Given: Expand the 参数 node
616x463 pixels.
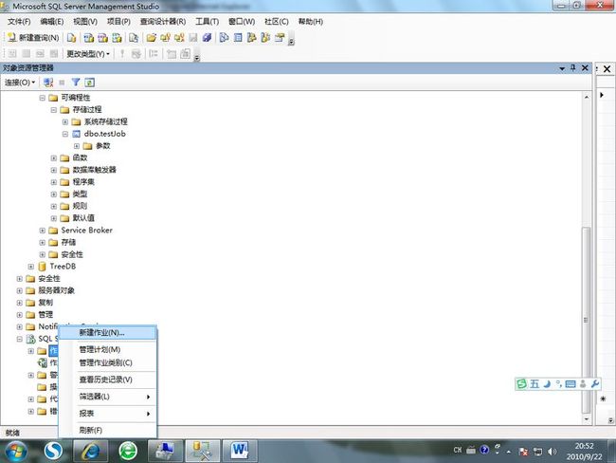Looking at the screenshot, I should click(77, 146).
